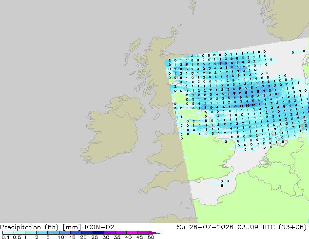This screenshot has width=309, height=239.
Task: Click the legend swatch between 10 and 15
Action: click(x=64, y=233)
